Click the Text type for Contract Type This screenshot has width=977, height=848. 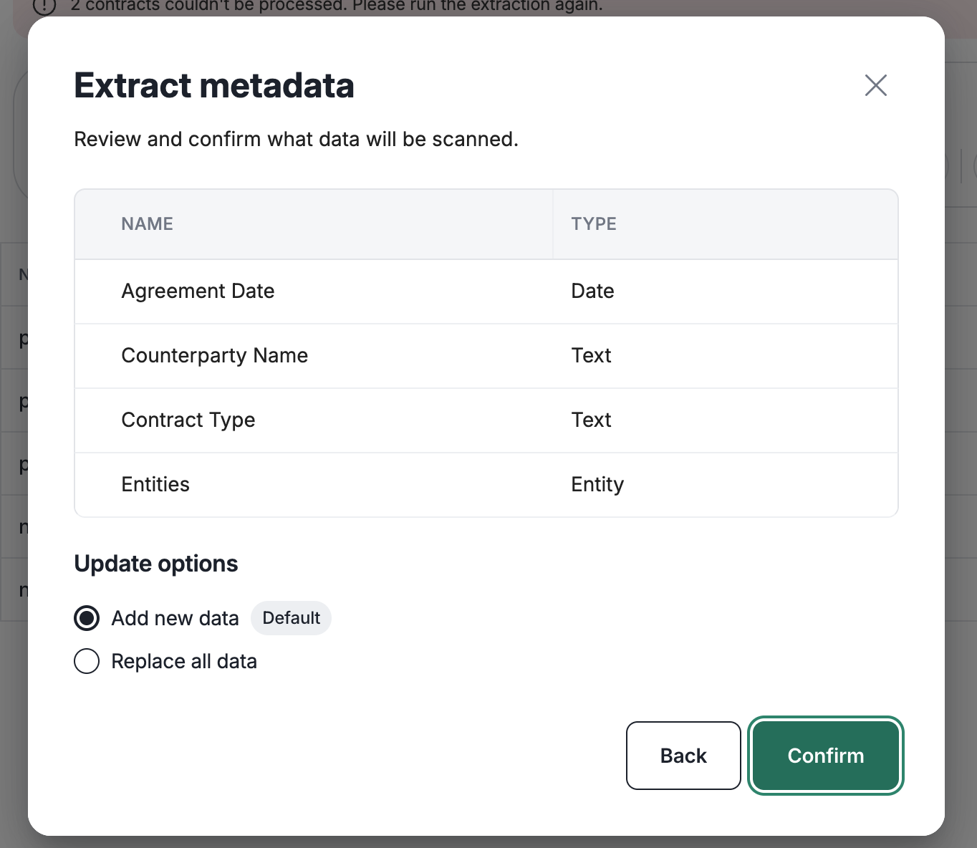(x=591, y=420)
